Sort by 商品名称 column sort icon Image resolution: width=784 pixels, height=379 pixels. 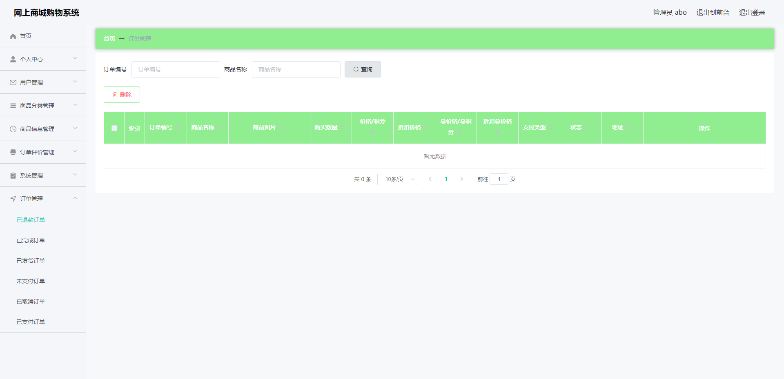pos(219,128)
